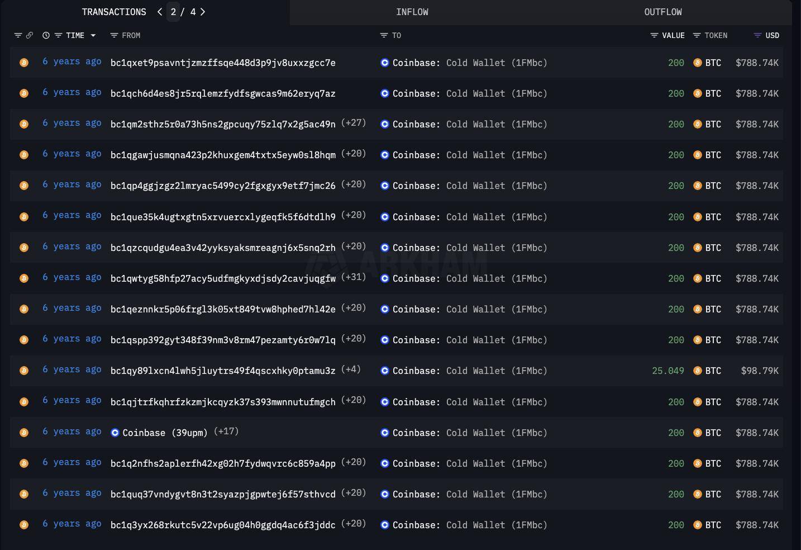Open Coinbase Cold Wallet on bc1quq37vndygvt row
The image size is (801, 550).
[x=470, y=494]
